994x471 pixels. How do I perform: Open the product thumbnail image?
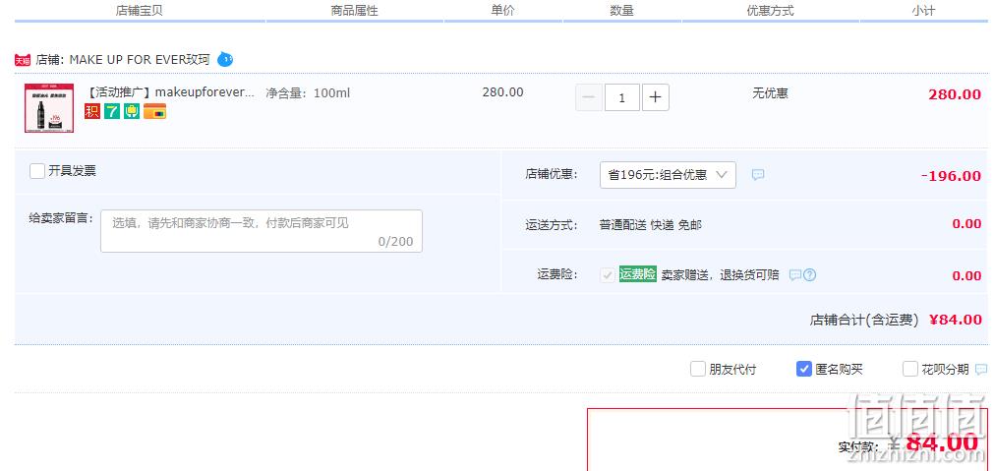(49, 108)
